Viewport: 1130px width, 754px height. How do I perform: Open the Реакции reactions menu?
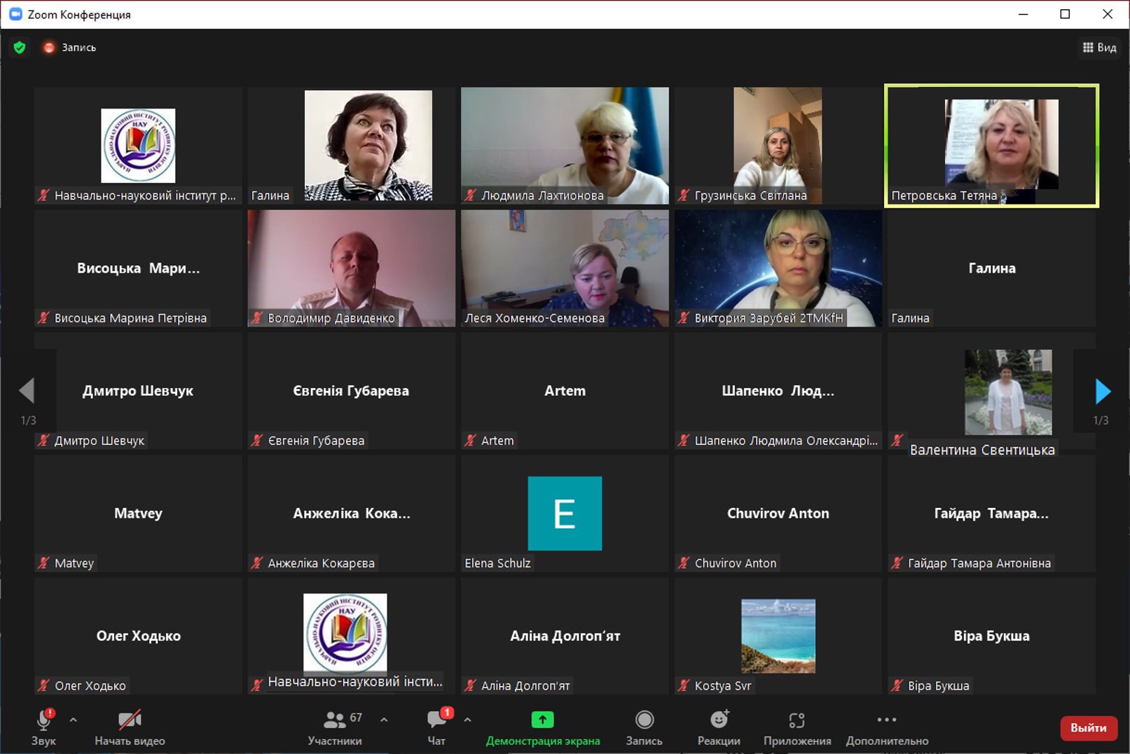tap(718, 727)
